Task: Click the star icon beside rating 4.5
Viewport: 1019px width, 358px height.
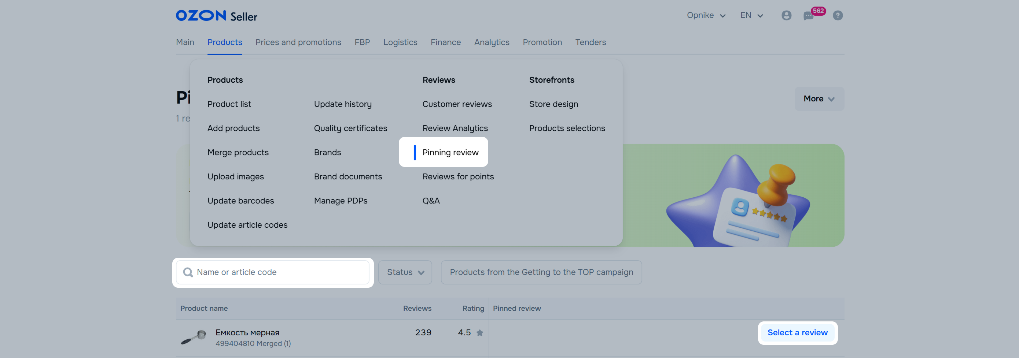Action: pos(479,333)
